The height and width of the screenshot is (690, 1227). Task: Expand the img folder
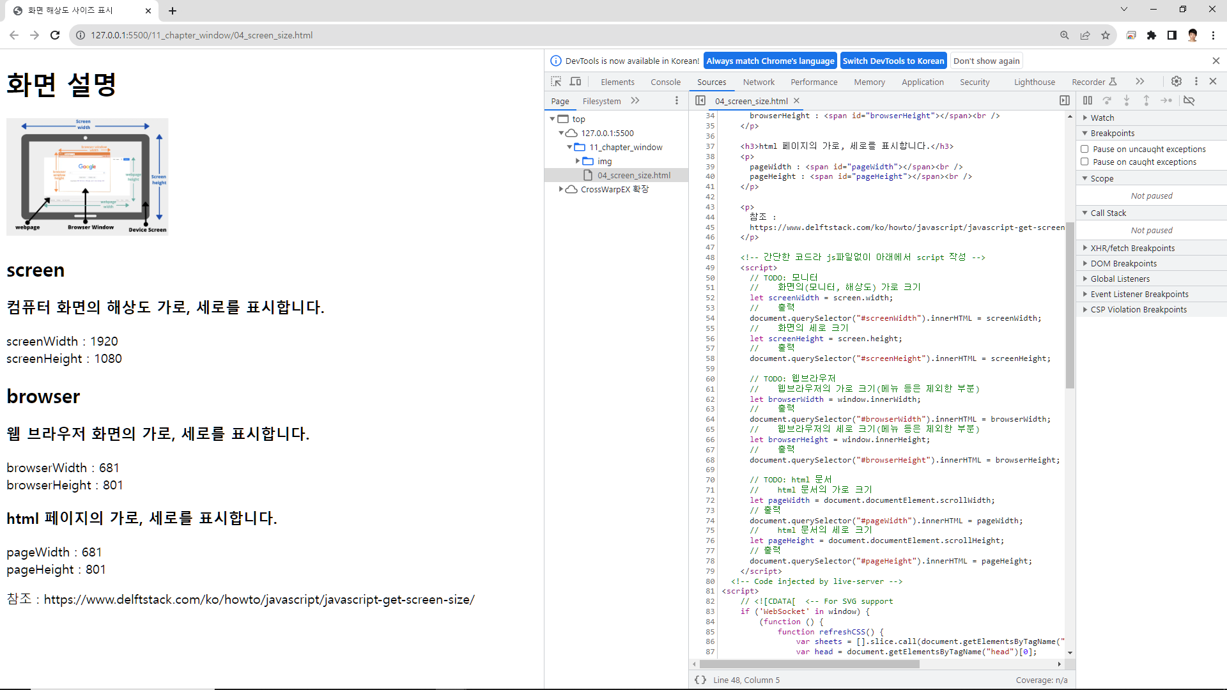(x=578, y=161)
